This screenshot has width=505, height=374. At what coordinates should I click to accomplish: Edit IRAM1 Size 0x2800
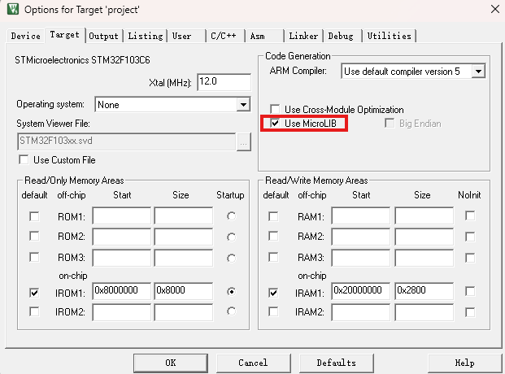[424, 291]
